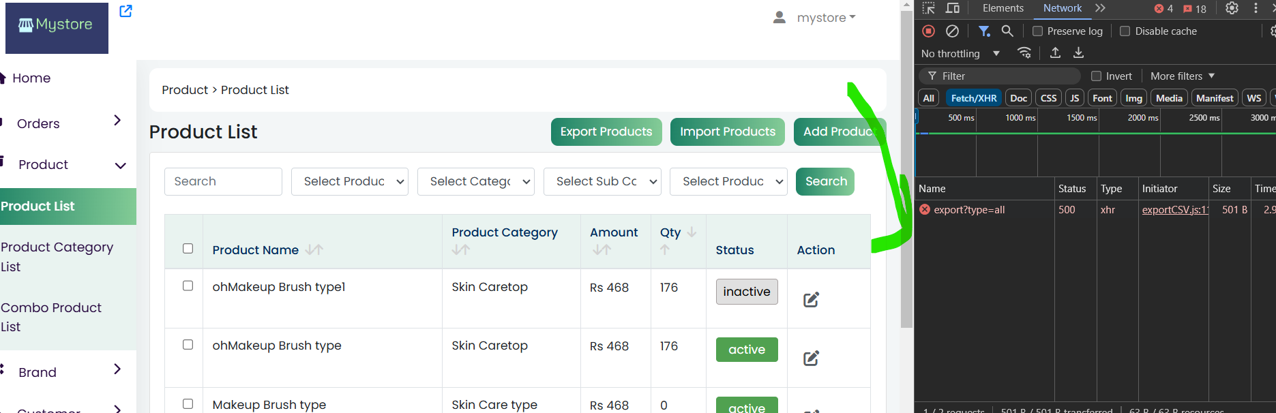Open network search magnifier icon
1276x413 pixels.
[1007, 31]
